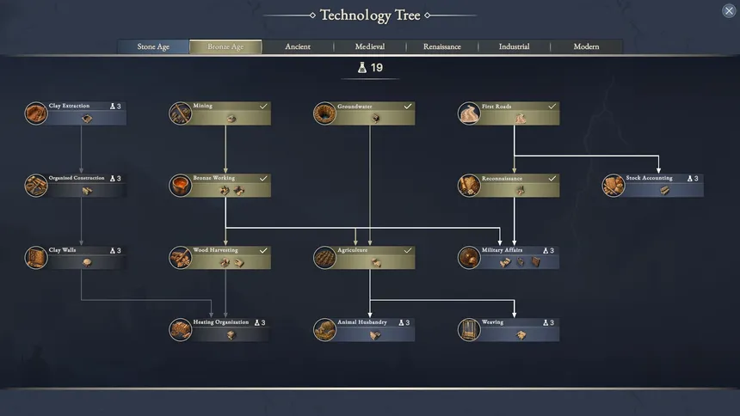Click the Agriculture field round icon
740x416 pixels.
pyautogui.click(x=325, y=258)
